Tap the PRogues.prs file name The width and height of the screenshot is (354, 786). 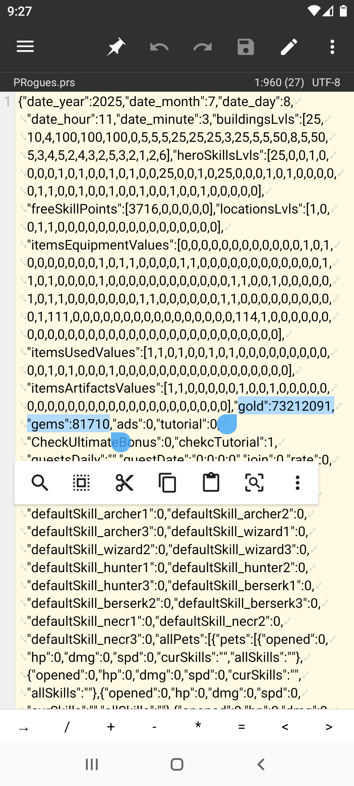click(x=44, y=82)
